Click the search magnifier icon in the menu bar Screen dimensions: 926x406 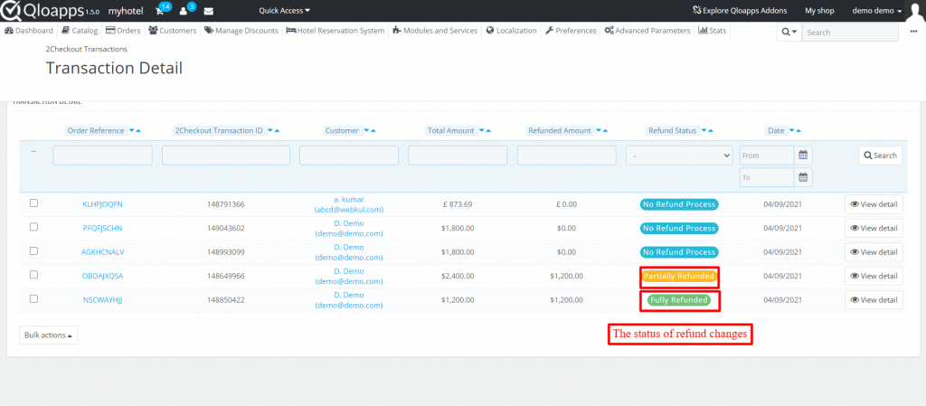[789, 32]
